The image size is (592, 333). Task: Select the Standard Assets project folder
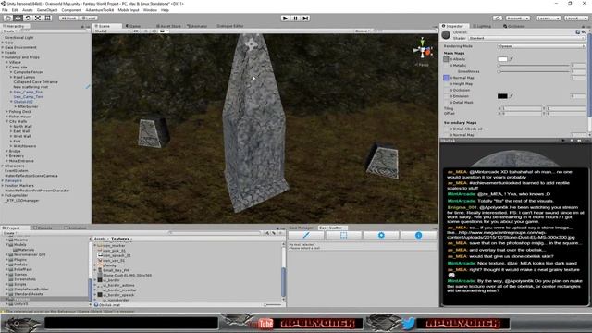pyautogui.click(x=29, y=294)
